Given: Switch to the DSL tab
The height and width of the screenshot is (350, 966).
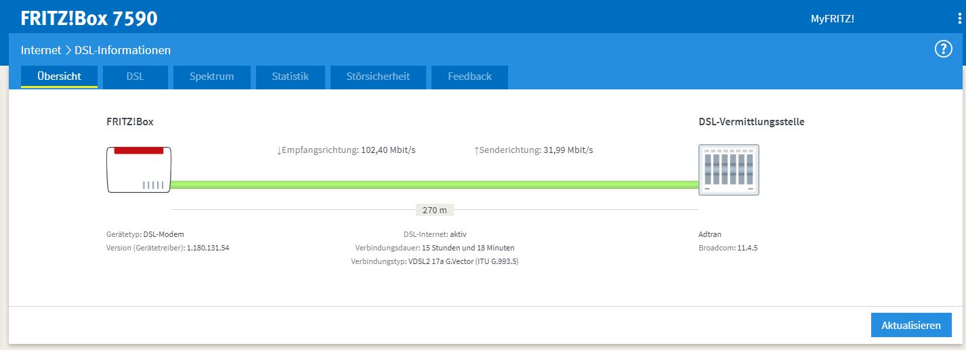Looking at the screenshot, I should (135, 76).
